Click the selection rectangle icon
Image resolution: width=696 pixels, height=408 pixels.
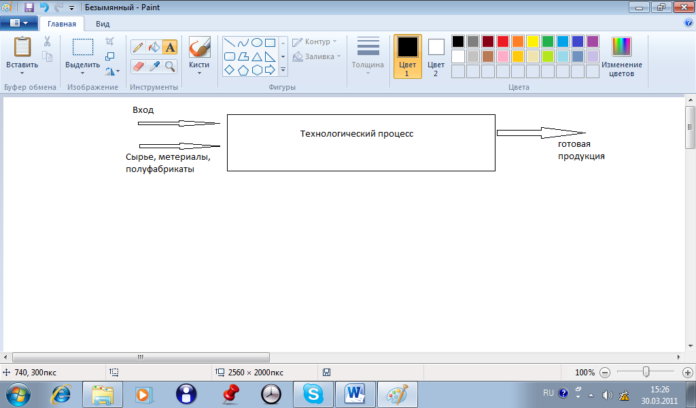(x=83, y=47)
